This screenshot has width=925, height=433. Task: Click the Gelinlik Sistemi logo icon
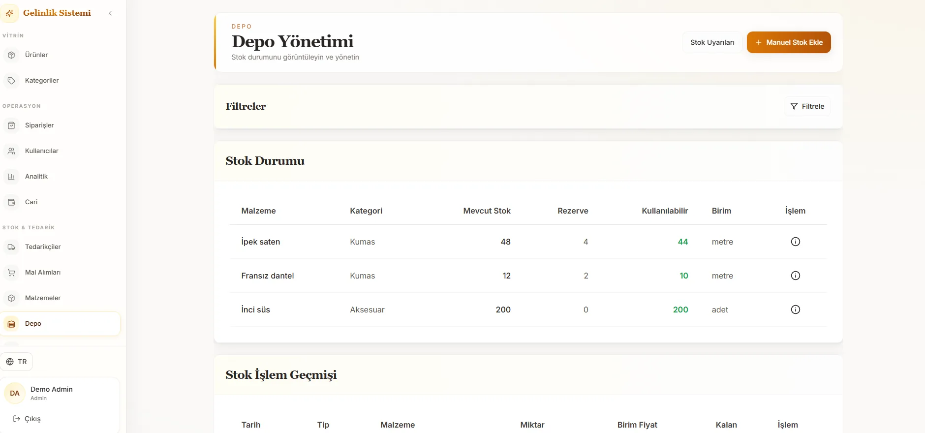pos(9,13)
